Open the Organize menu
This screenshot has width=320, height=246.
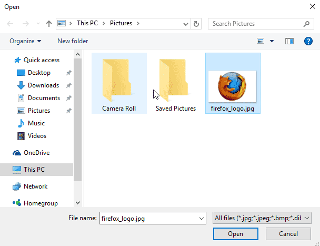click(x=25, y=41)
